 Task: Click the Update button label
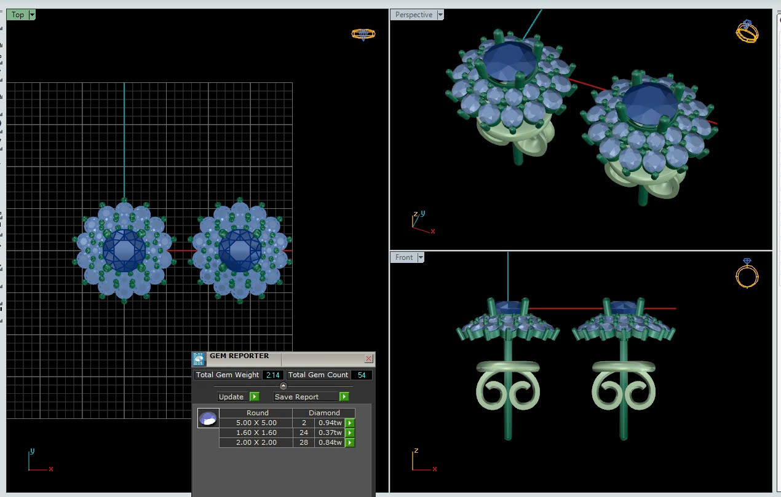232,397
